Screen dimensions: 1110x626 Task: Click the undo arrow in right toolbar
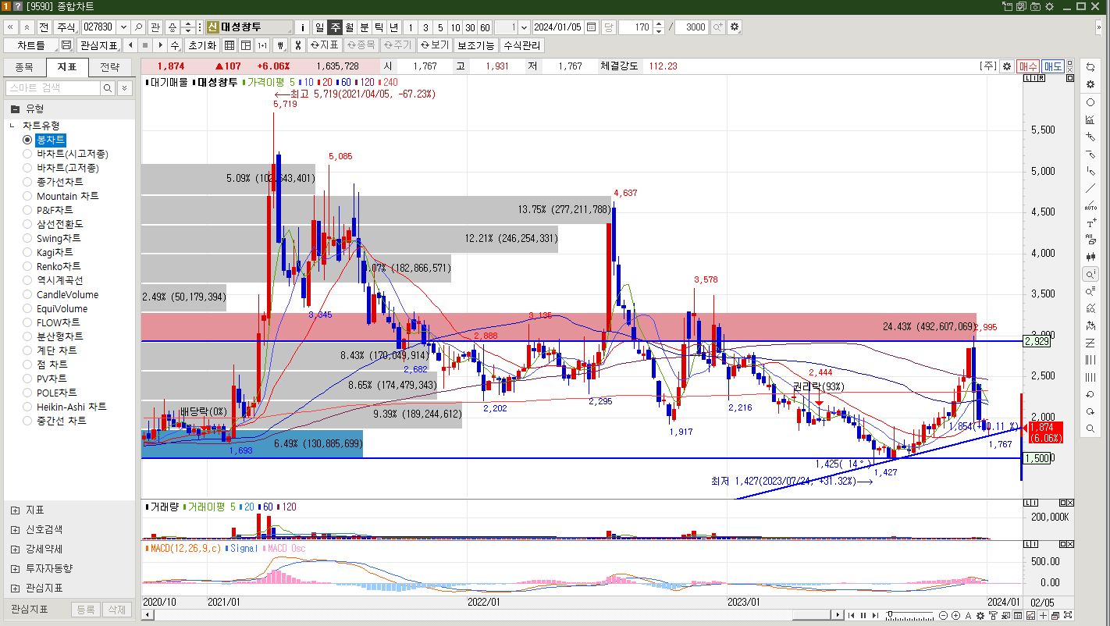(x=1090, y=394)
